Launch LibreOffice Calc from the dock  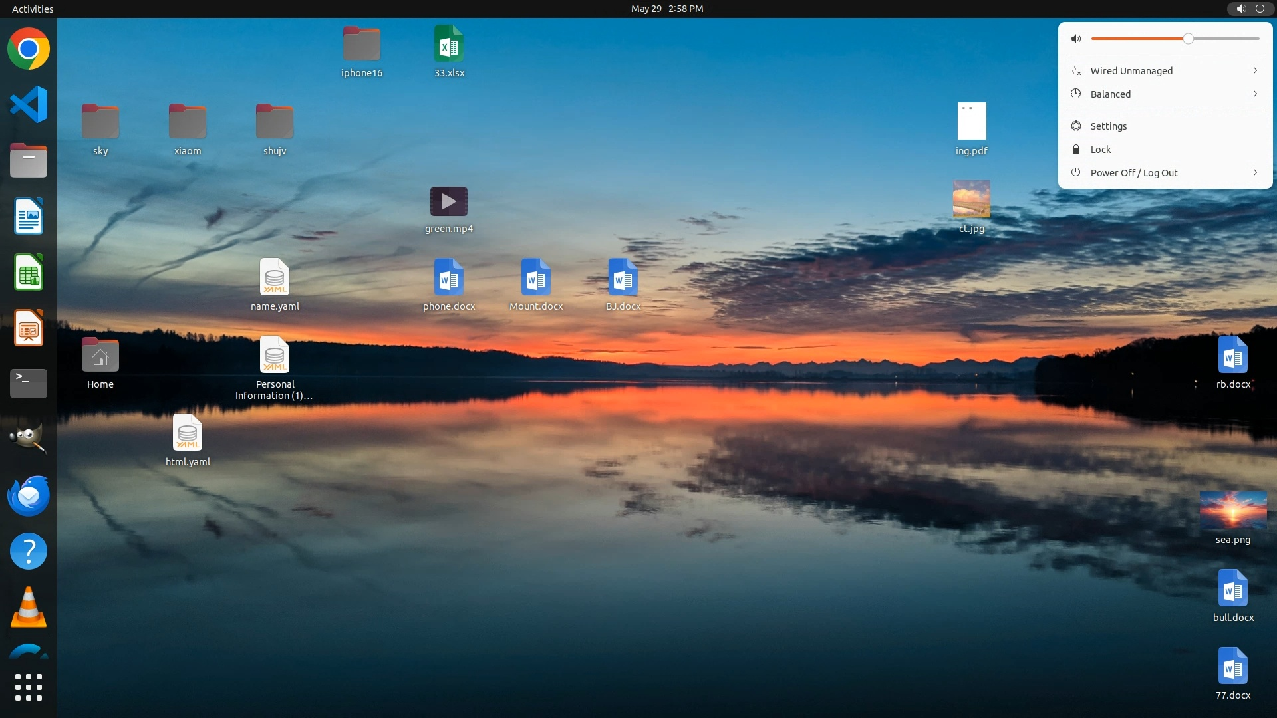[x=29, y=272]
